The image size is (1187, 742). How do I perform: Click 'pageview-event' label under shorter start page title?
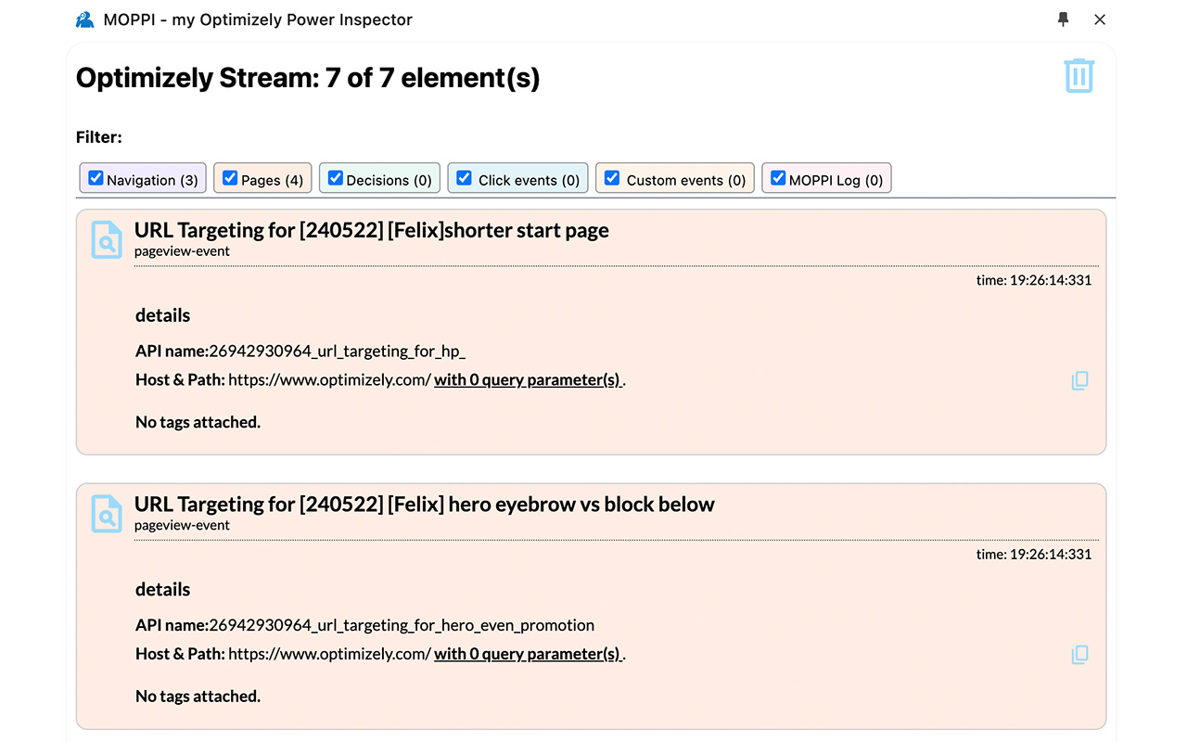pos(182,251)
